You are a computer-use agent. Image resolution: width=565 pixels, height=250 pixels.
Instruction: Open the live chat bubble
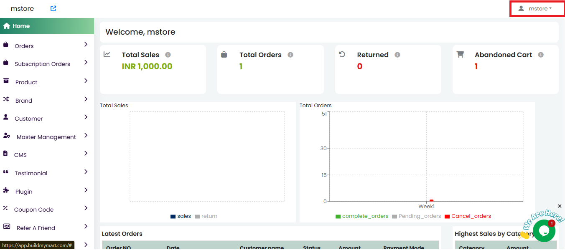tap(544, 231)
